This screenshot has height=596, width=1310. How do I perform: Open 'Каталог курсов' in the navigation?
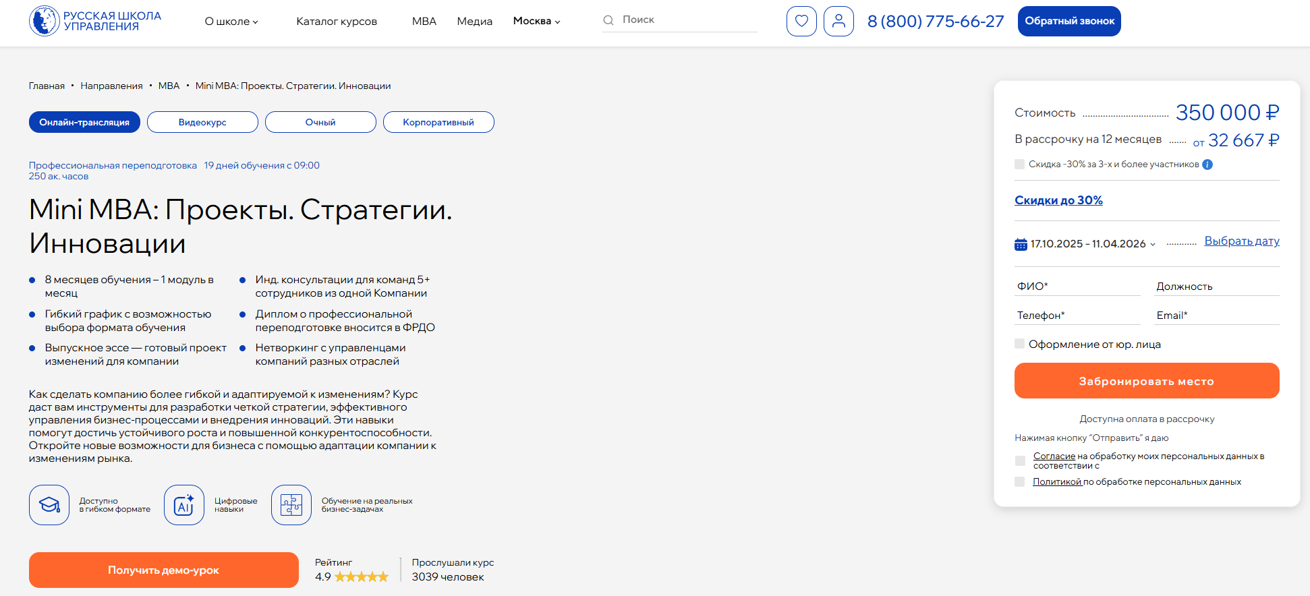[337, 22]
